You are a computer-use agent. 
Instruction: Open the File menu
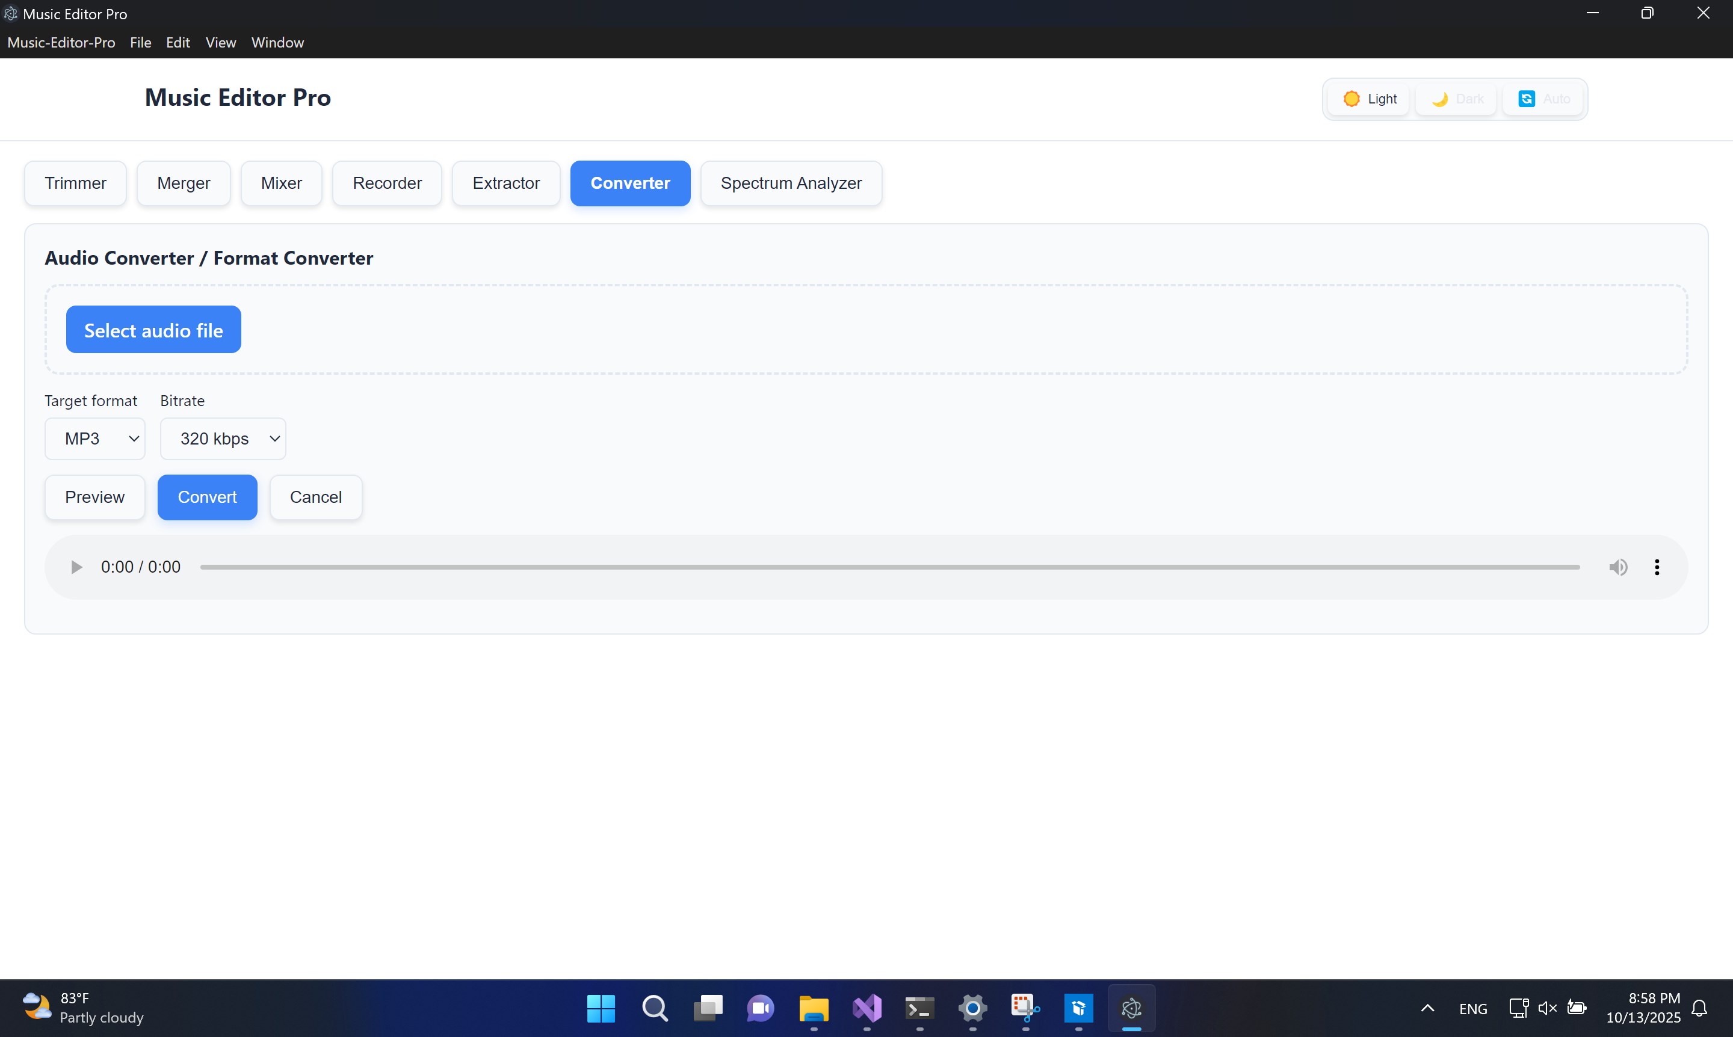point(141,43)
